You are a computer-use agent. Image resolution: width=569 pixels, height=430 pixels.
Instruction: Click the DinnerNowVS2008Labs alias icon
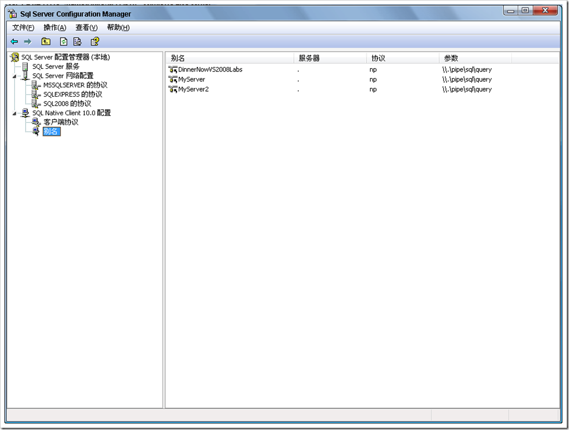(x=173, y=69)
